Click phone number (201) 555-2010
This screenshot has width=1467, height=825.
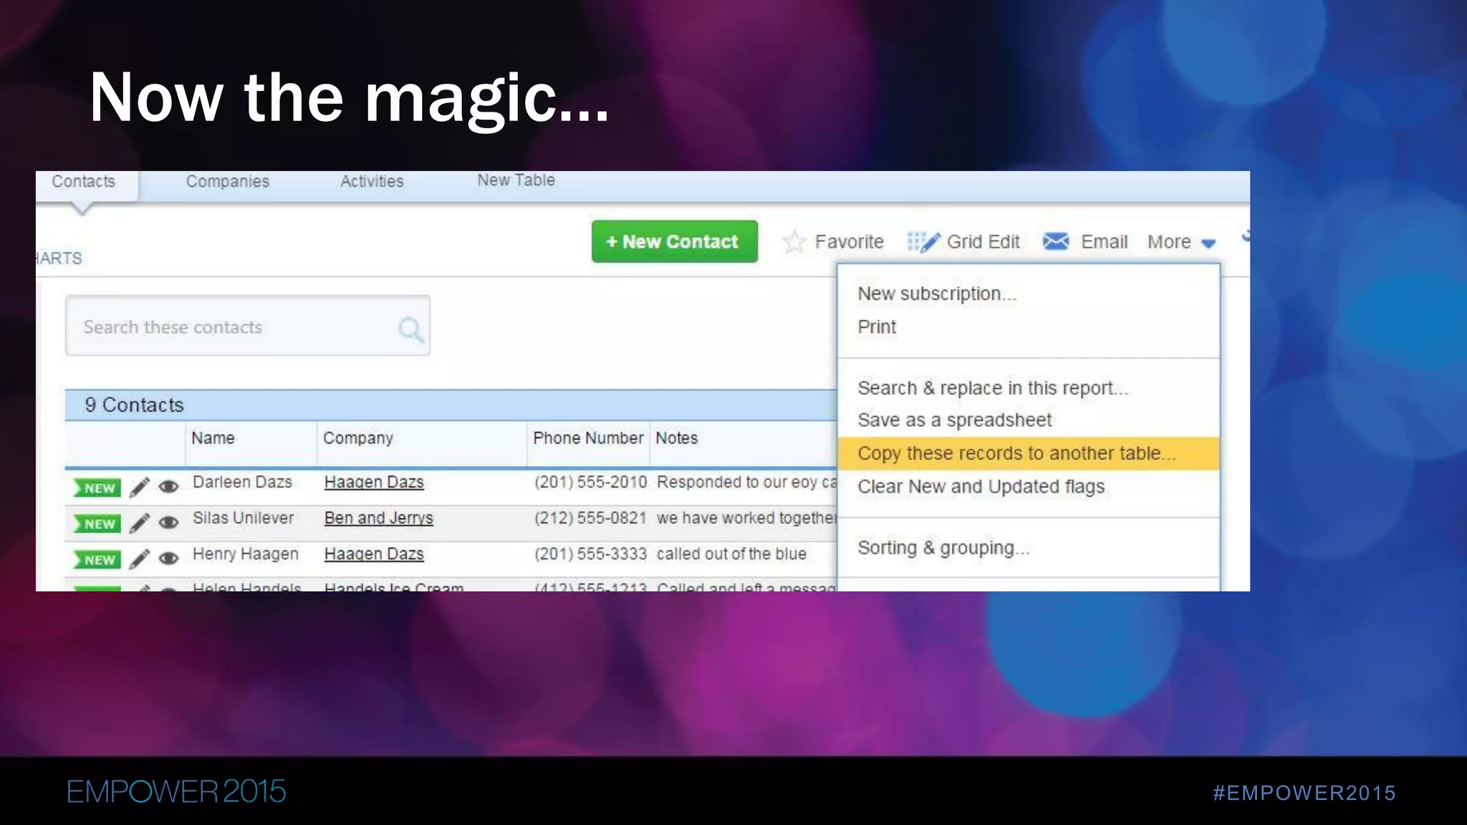591,483
